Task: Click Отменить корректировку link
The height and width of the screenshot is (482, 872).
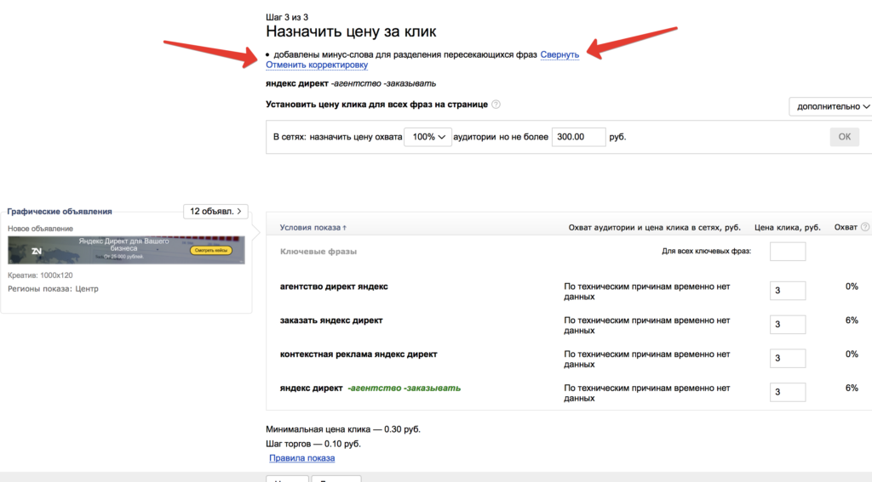Action: click(317, 65)
